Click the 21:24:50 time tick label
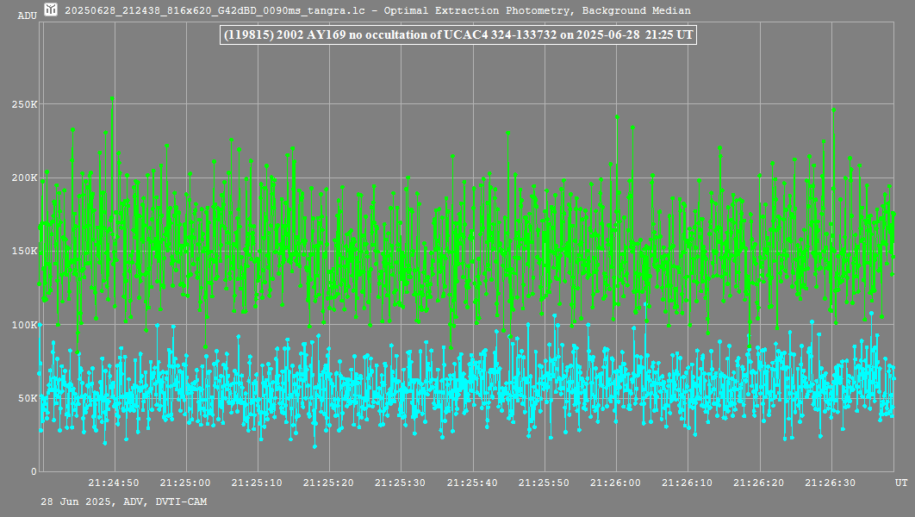915x517 pixels. tap(114, 483)
